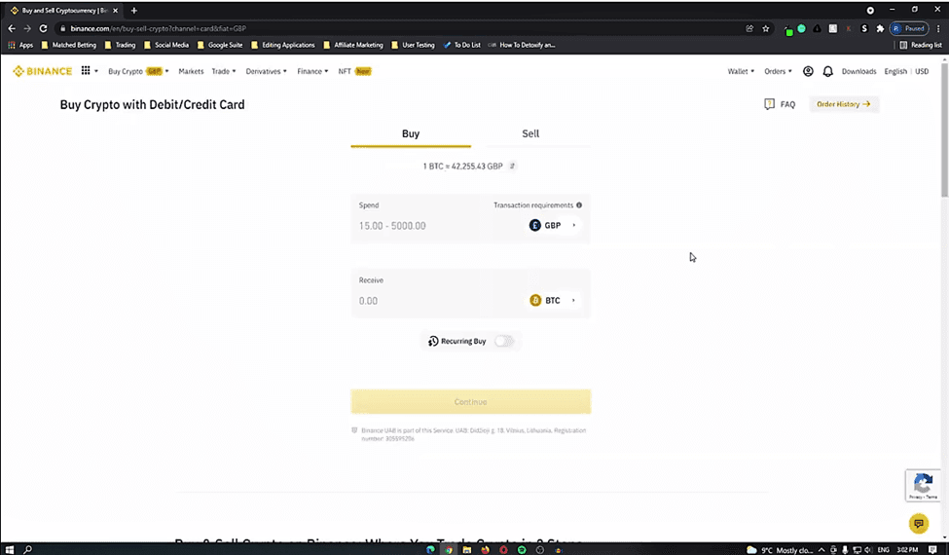Open File Explorer from the taskbar
Screen dimensions: 949x555
(466, 549)
